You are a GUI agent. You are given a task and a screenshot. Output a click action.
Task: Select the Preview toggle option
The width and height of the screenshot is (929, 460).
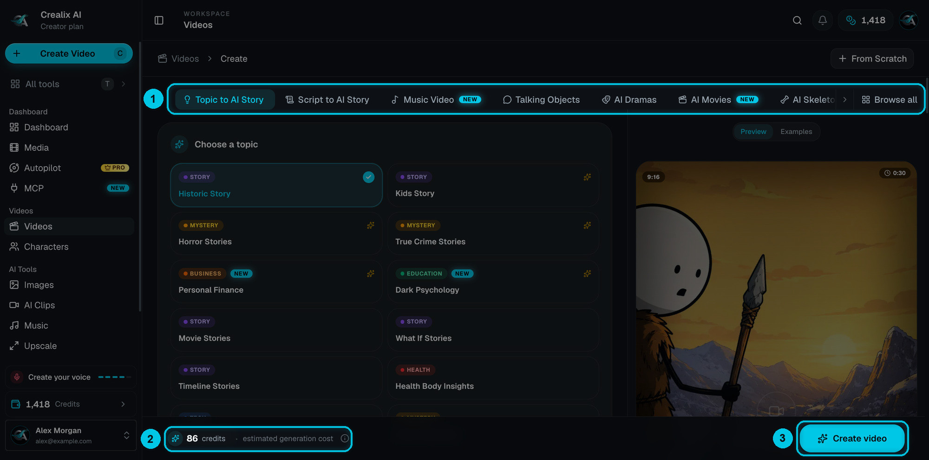pyautogui.click(x=753, y=131)
